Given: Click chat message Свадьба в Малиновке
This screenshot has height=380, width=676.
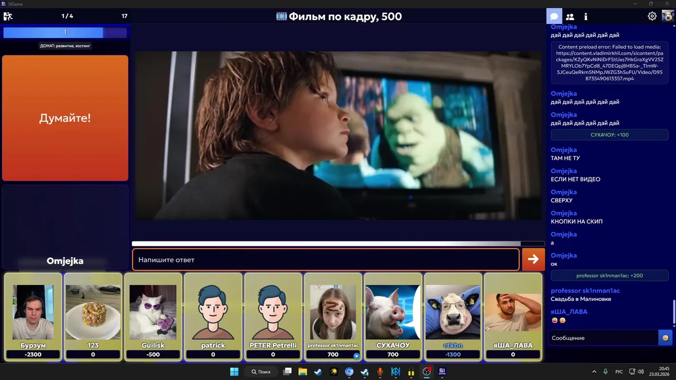Looking at the screenshot, I should click(x=580, y=299).
